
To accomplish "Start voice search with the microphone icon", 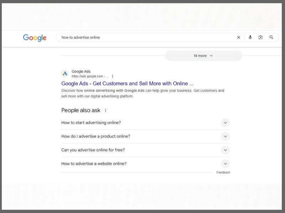I will click(250, 37).
